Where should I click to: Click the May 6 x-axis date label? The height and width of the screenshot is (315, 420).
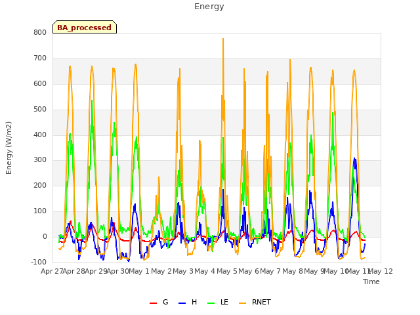tap(249, 271)
